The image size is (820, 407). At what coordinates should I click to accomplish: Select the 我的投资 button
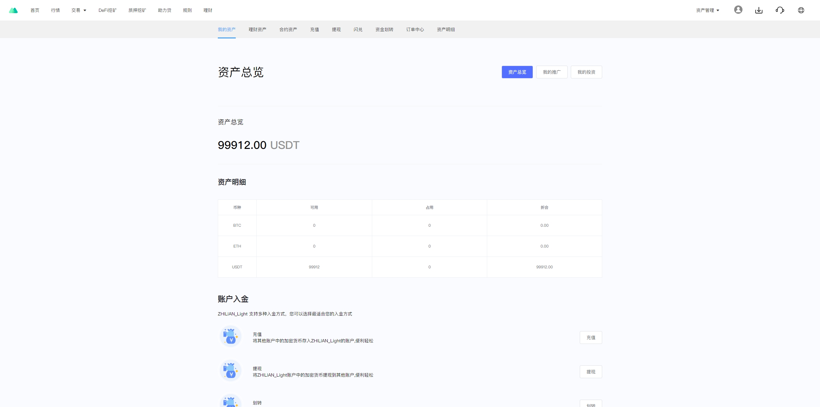586,72
